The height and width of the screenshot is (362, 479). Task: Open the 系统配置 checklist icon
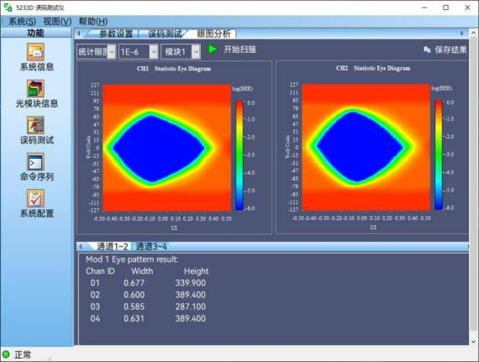[x=36, y=199]
